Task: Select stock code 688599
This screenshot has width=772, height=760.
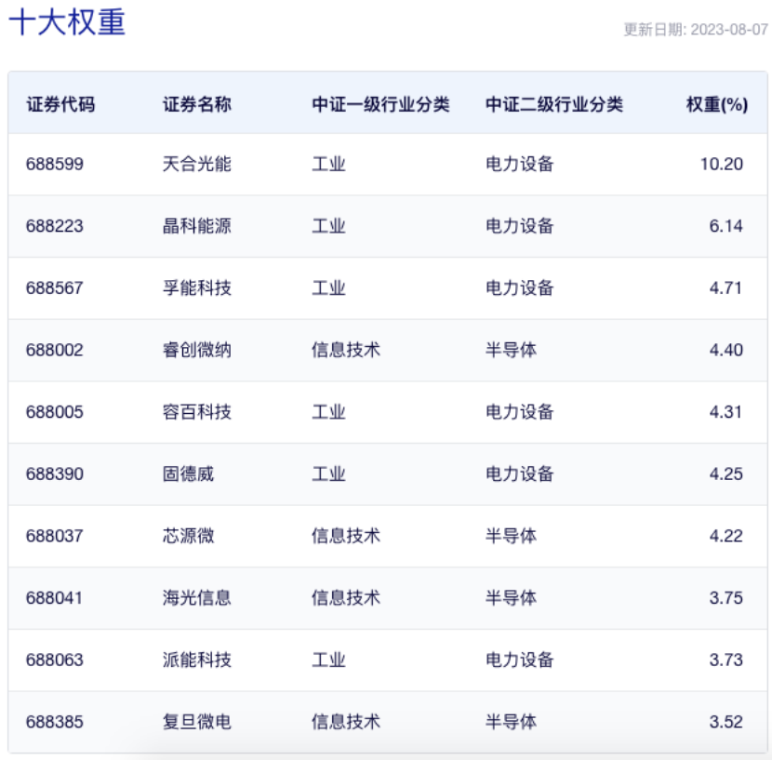Action: [x=55, y=164]
